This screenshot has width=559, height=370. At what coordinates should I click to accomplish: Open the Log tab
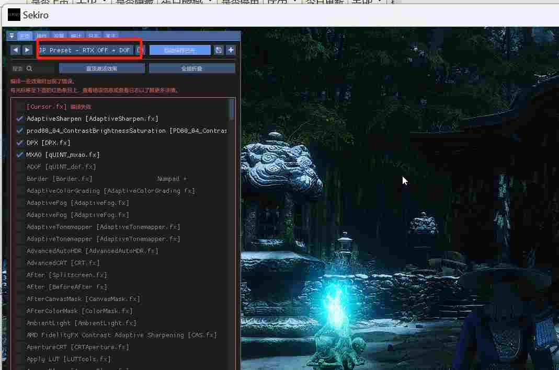coord(94,36)
